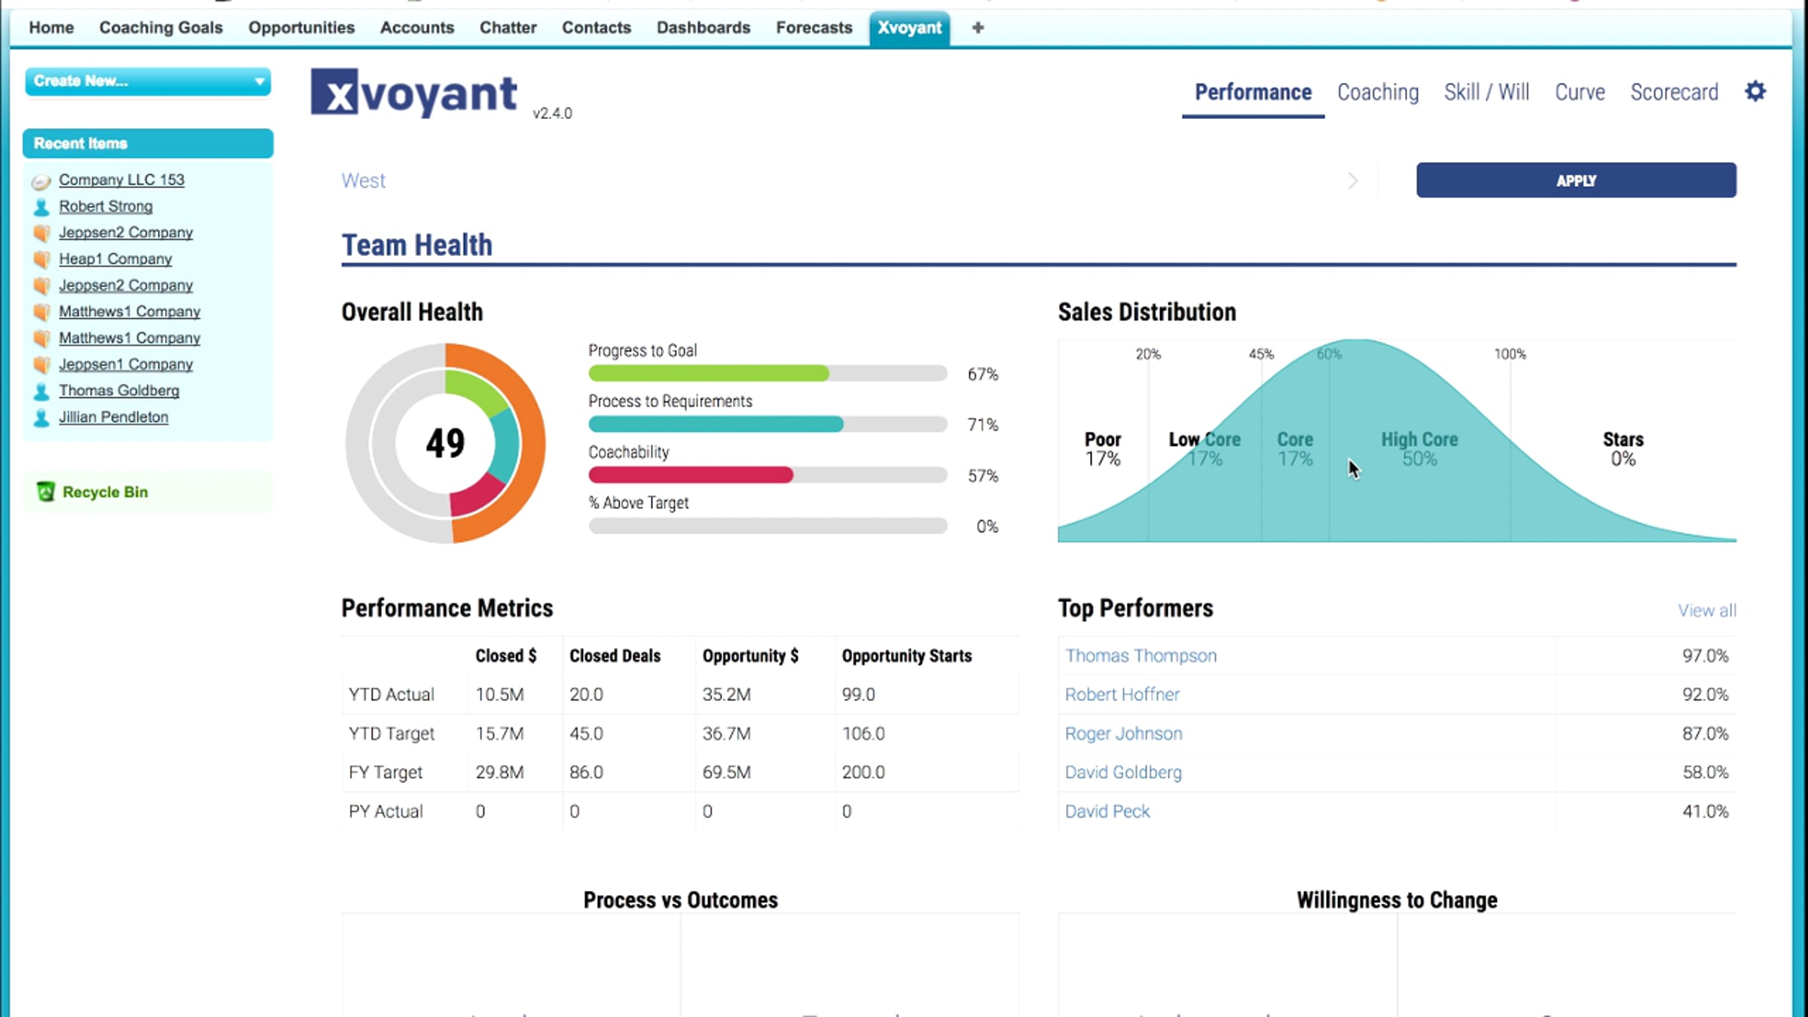Open the Scorecard tab
This screenshot has width=1808, height=1017.
pyautogui.click(x=1674, y=92)
